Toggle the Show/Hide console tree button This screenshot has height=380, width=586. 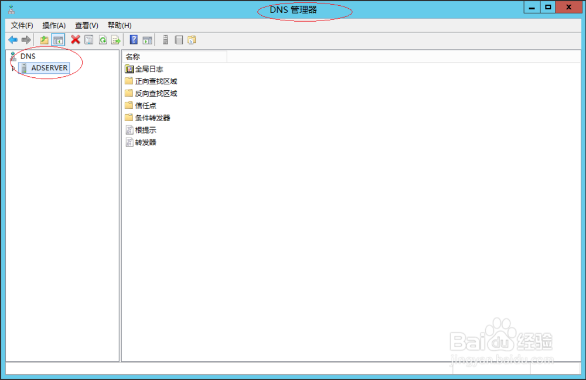(58, 39)
